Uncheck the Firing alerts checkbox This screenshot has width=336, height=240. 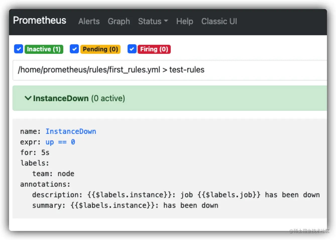click(132, 49)
